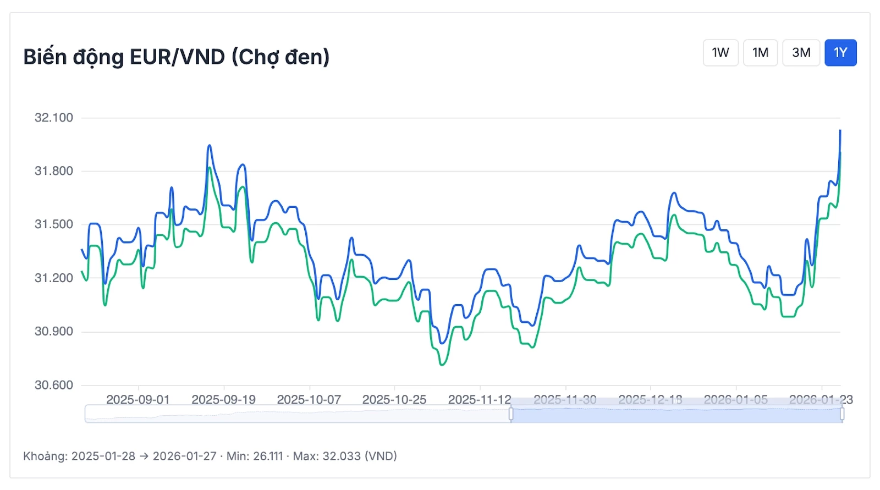This screenshot has width=880, height=490.
Task: Click the 30.600 y-axis label
Action: [x=53, y=385]
